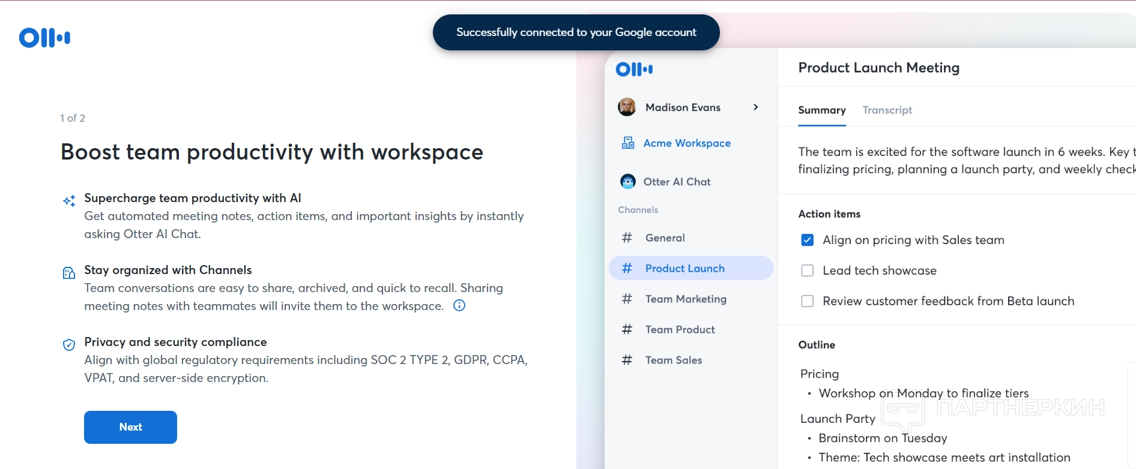The width and height of the screenshot is (1136, 469).
Task: Click the shield icon beside Privacy heading
Action: click(x=69, y=345)
